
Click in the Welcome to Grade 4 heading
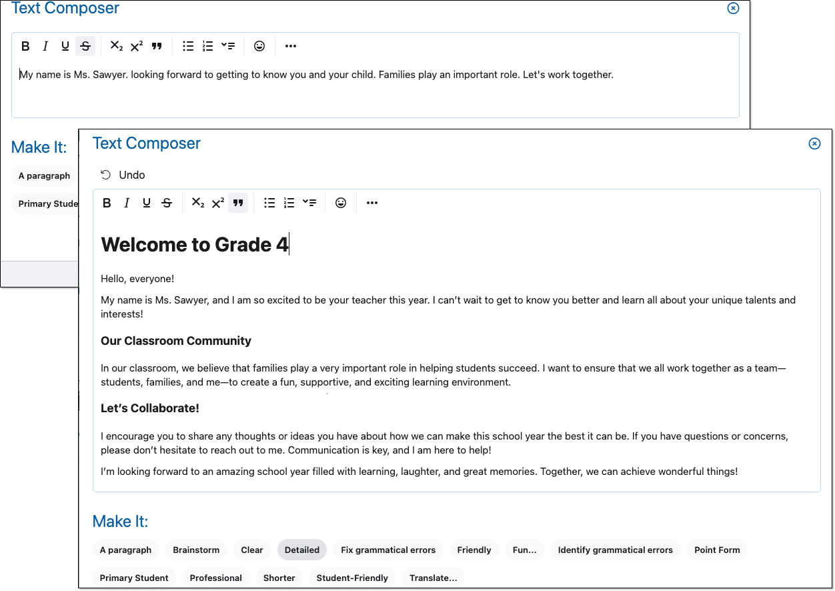coord(195,245)
